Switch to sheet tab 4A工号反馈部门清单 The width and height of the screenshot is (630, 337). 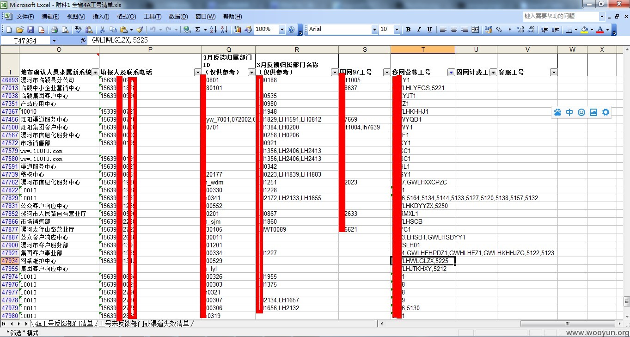click(64, 324)
